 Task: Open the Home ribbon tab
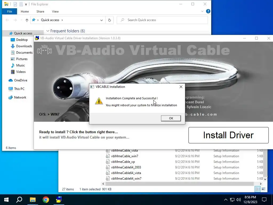[x=25, y=11]
